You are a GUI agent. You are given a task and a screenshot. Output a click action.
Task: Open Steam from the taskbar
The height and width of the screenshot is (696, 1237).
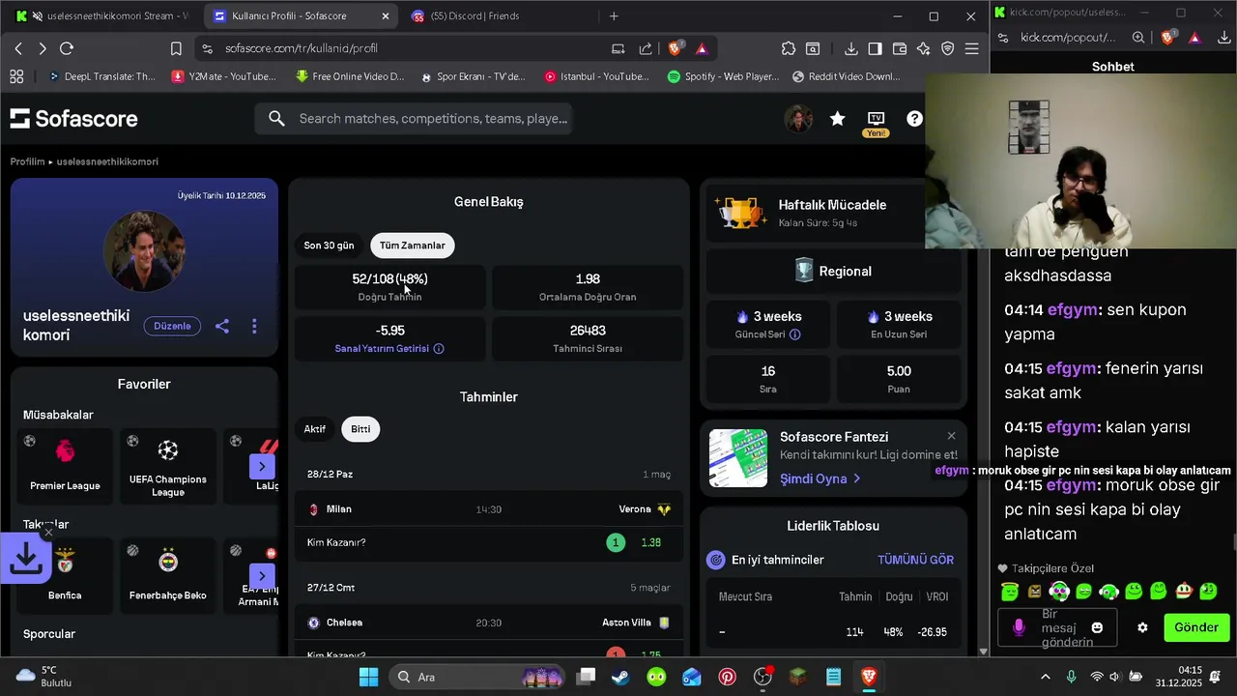(x=620, y=677)
